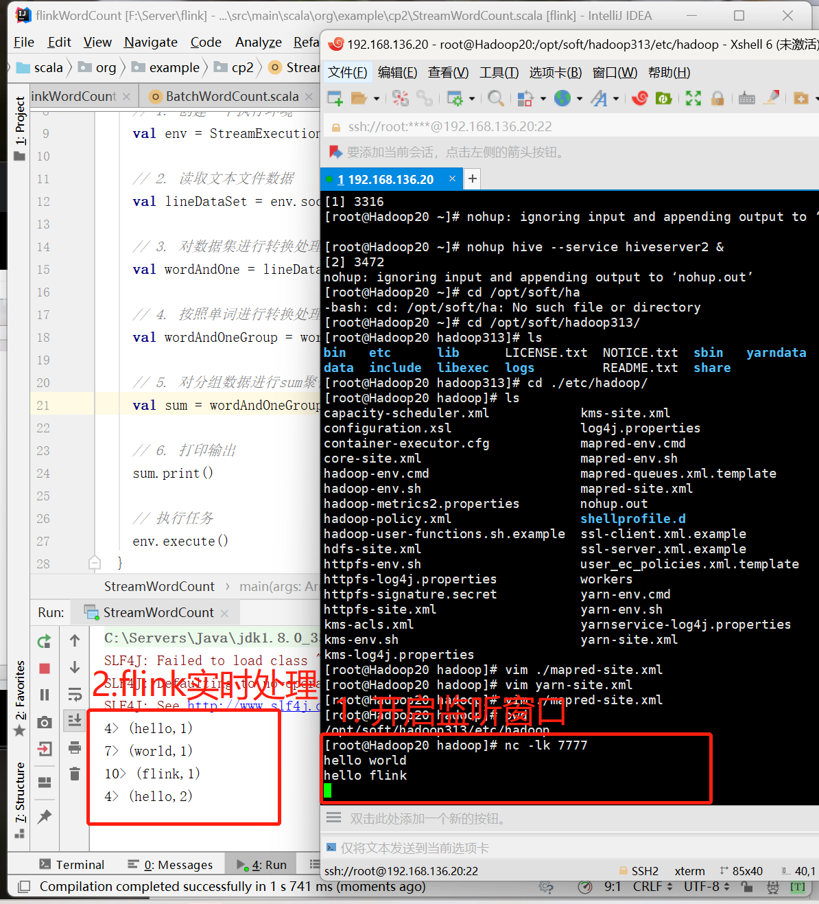Open Xshell 工具(T) menu

pos(499,73)
